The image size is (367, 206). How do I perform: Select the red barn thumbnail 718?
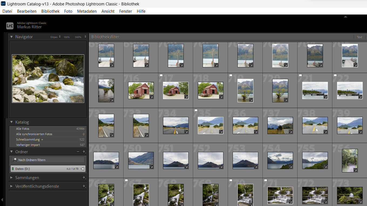pos(210,90)
